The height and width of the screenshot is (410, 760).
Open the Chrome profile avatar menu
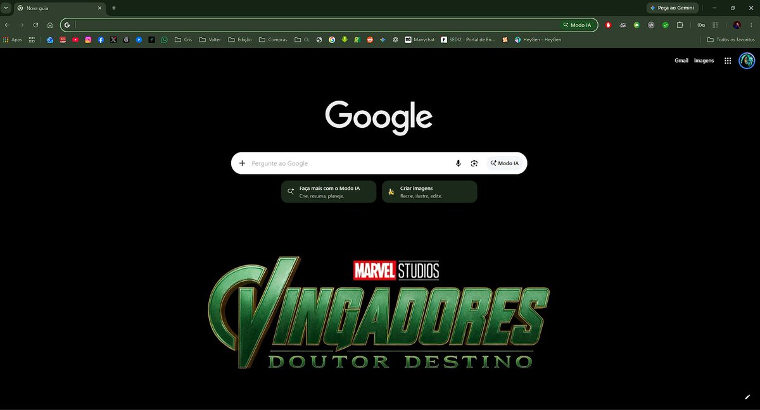coord(737,25)
